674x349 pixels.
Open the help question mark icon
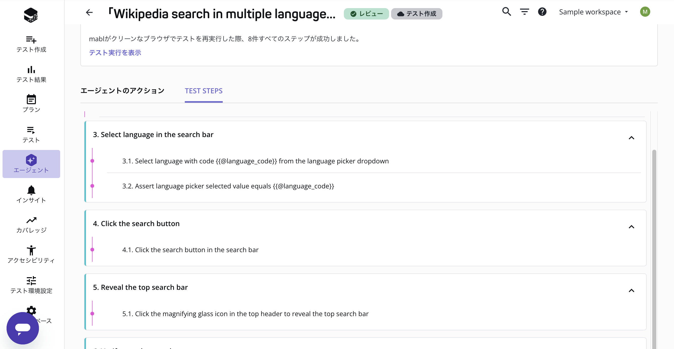[x=542, y=12]
